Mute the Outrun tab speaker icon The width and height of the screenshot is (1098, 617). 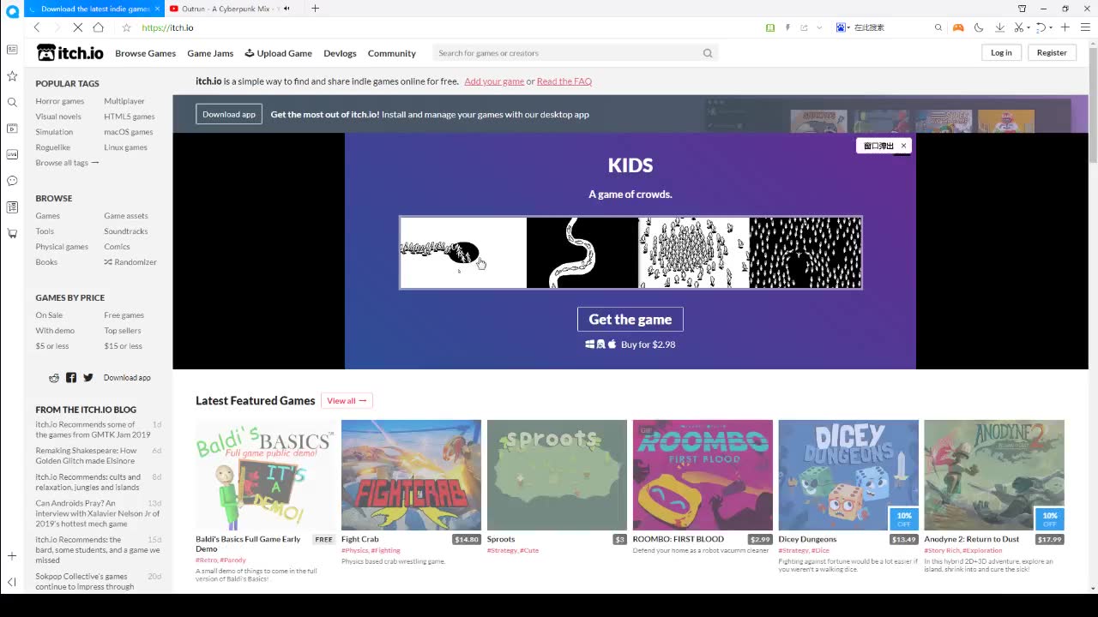287,9
